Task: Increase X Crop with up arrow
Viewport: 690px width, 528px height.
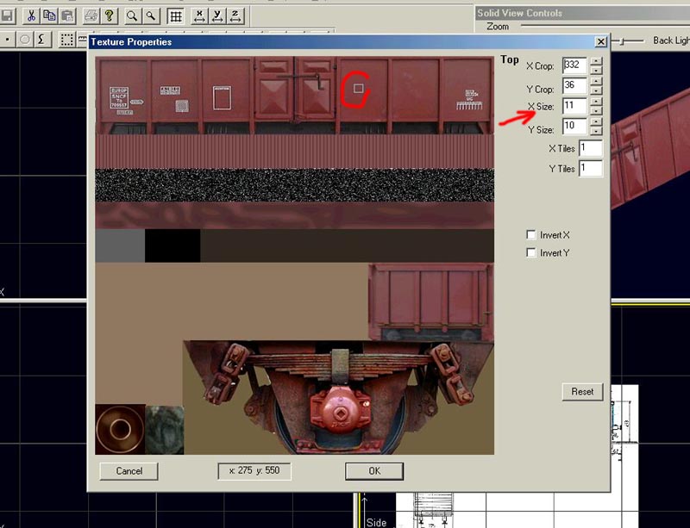Action: (596, 60)
